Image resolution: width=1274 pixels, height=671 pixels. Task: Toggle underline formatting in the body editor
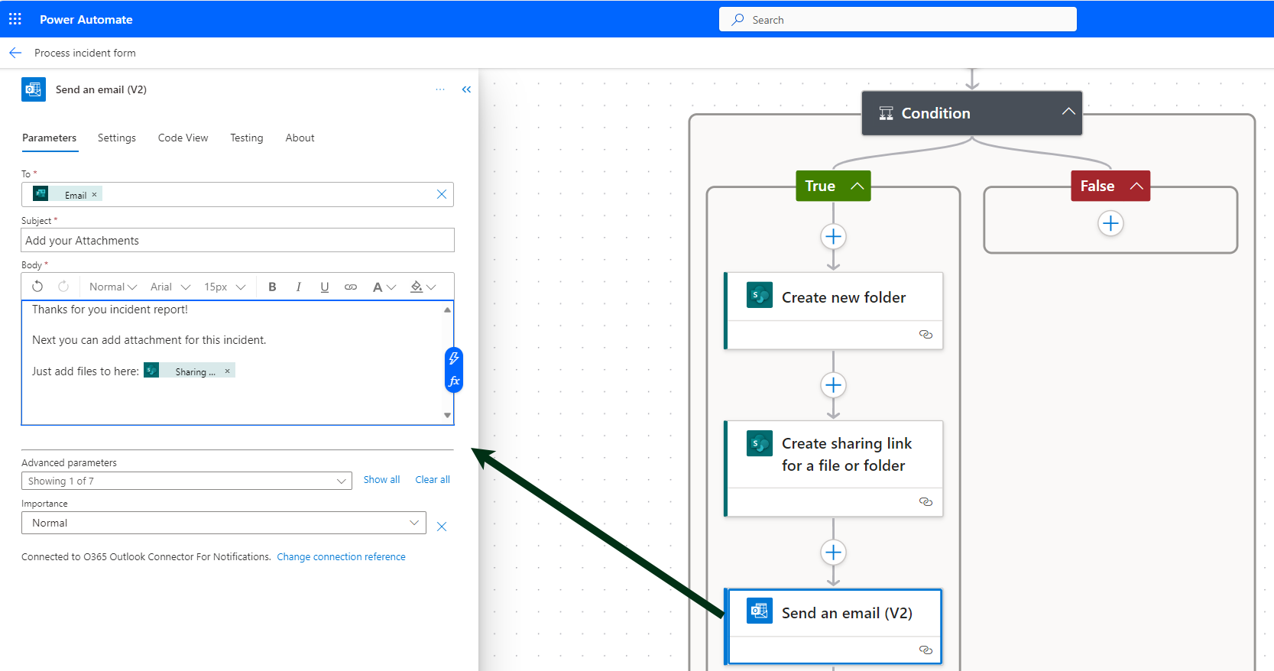(x=325, y=287)
